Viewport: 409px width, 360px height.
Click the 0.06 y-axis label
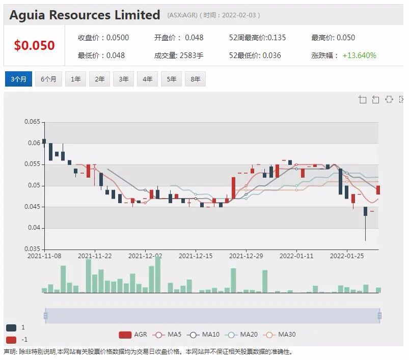[x=34, y=143]
